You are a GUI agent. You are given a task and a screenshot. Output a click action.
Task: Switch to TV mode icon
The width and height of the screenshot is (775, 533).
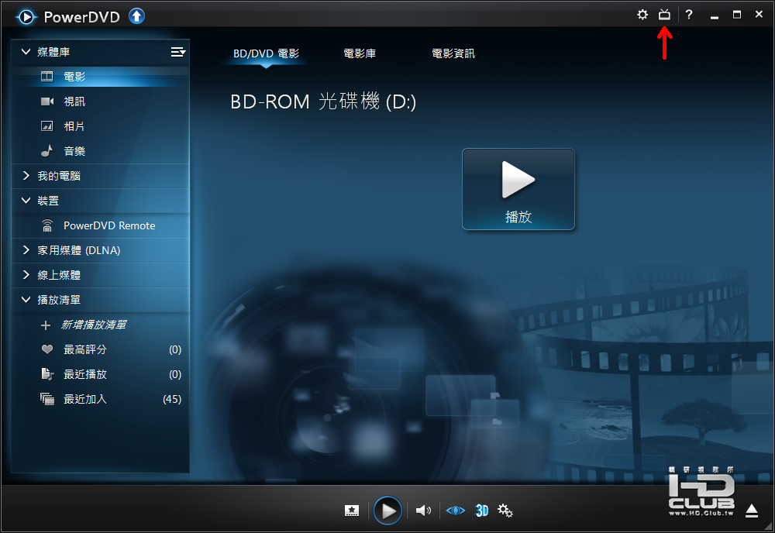pos(664,15)
